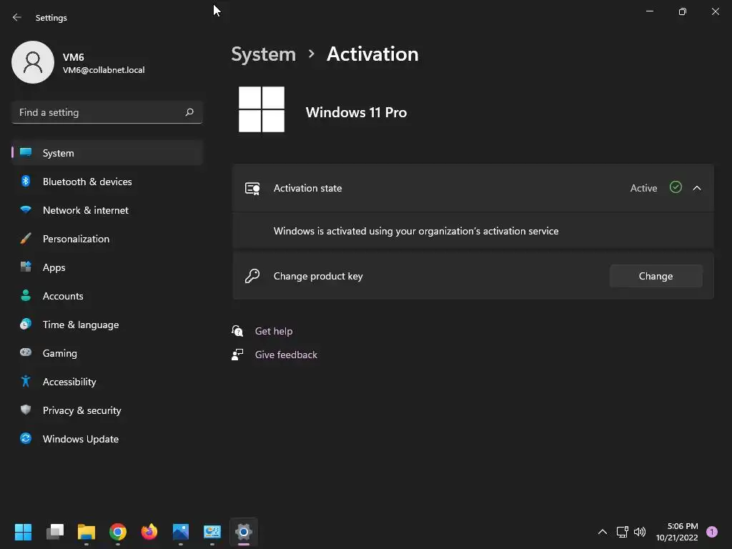The width and height of the screenshot is (732, 549).
Task: Click the Give feedback person icon
Action: click(237, 355)
